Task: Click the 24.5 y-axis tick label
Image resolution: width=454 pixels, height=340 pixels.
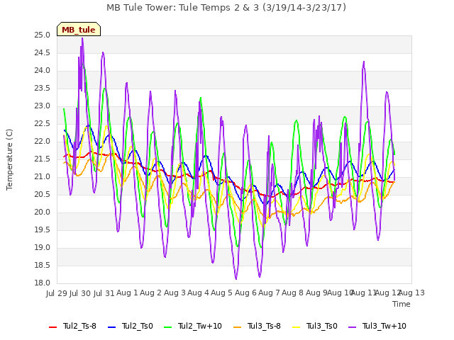Action: click(x=43, y=53)
